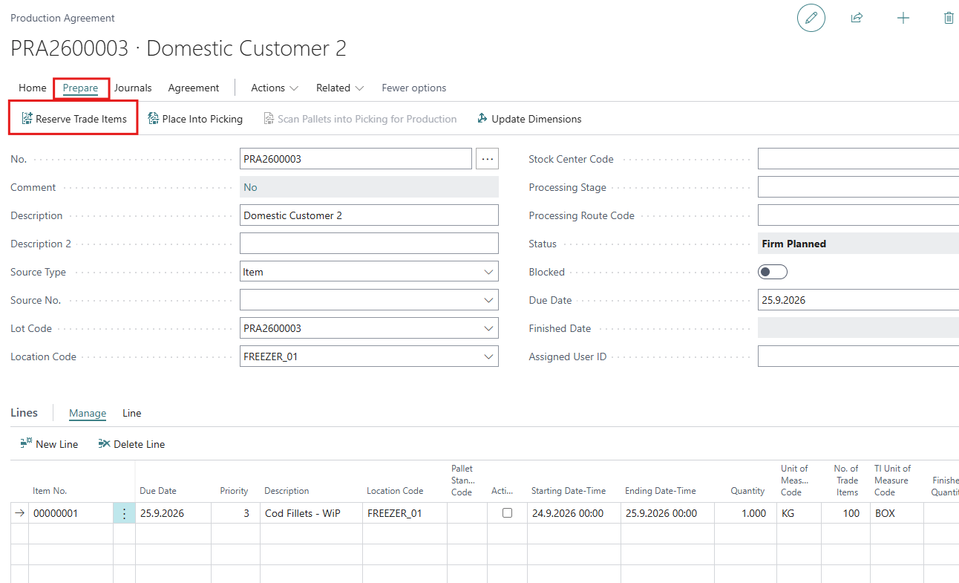Open the Manage tab in Lines
Image resolution: width=959 pixels, height=583 pixels.
click(x=88, y=413)
